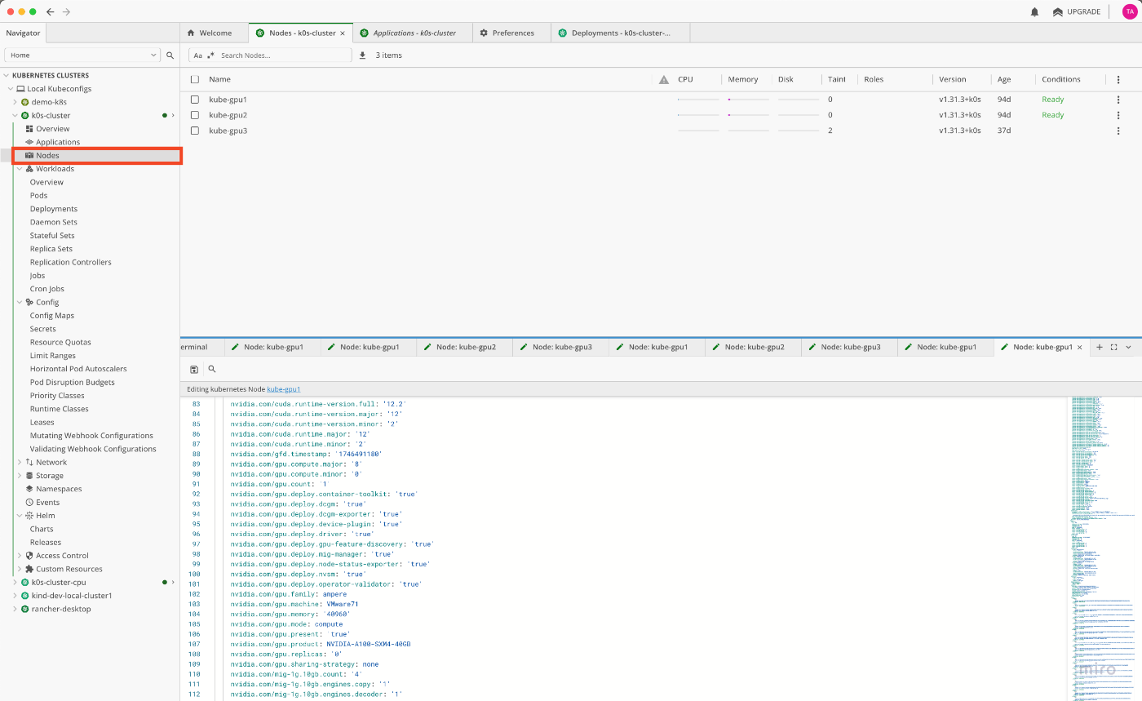Image resolution: width=1142 pixels, height=701 pixels.
Task: Select the kind-dev-local-cluster1 cluster
Action: tap(72, 596)
